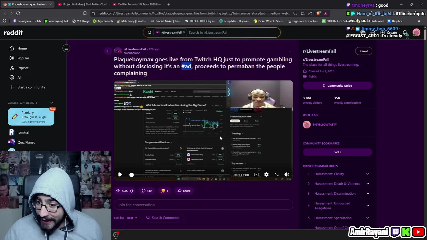427x240 pixels.
Task: Remove the r/LivestreamFail search filter
Action: tap(184, 33)
